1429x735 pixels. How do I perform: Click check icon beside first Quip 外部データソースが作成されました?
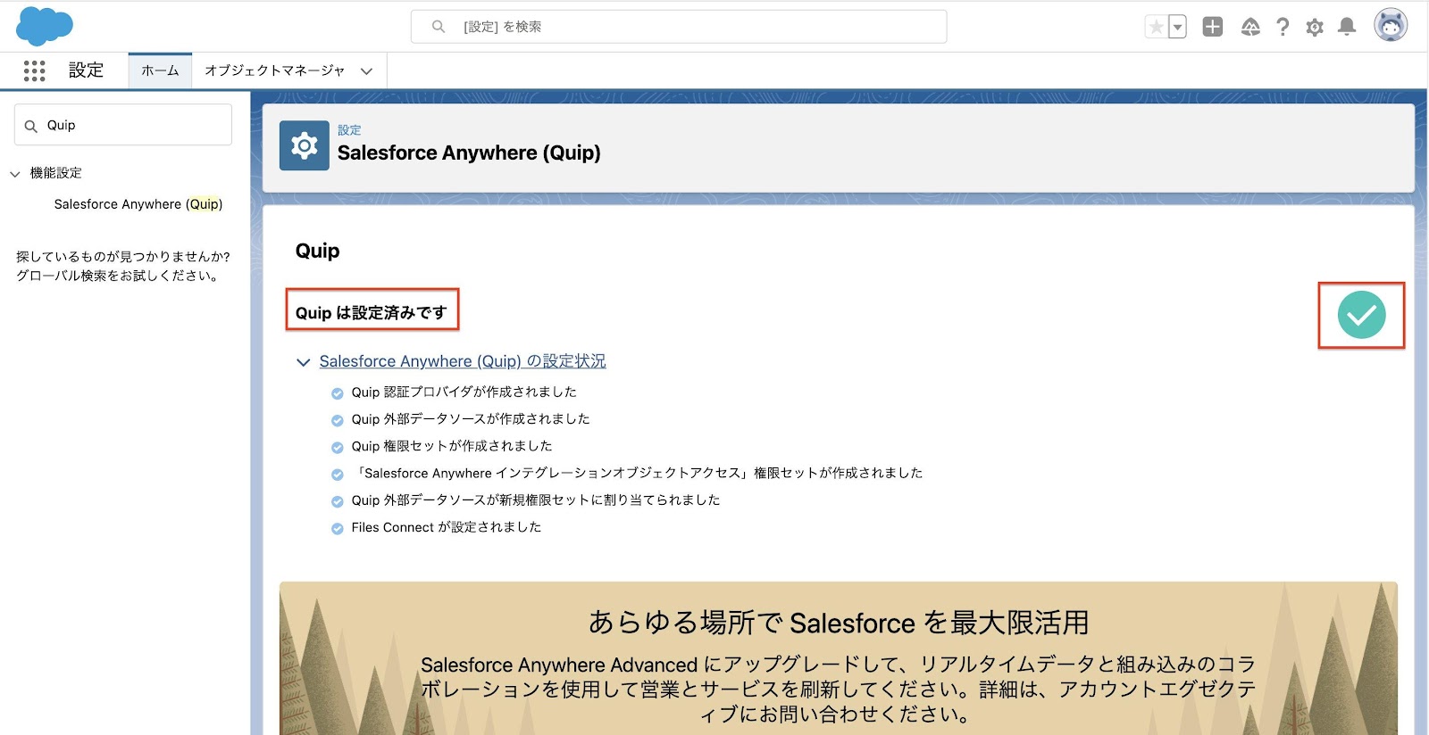click(338, 420)
